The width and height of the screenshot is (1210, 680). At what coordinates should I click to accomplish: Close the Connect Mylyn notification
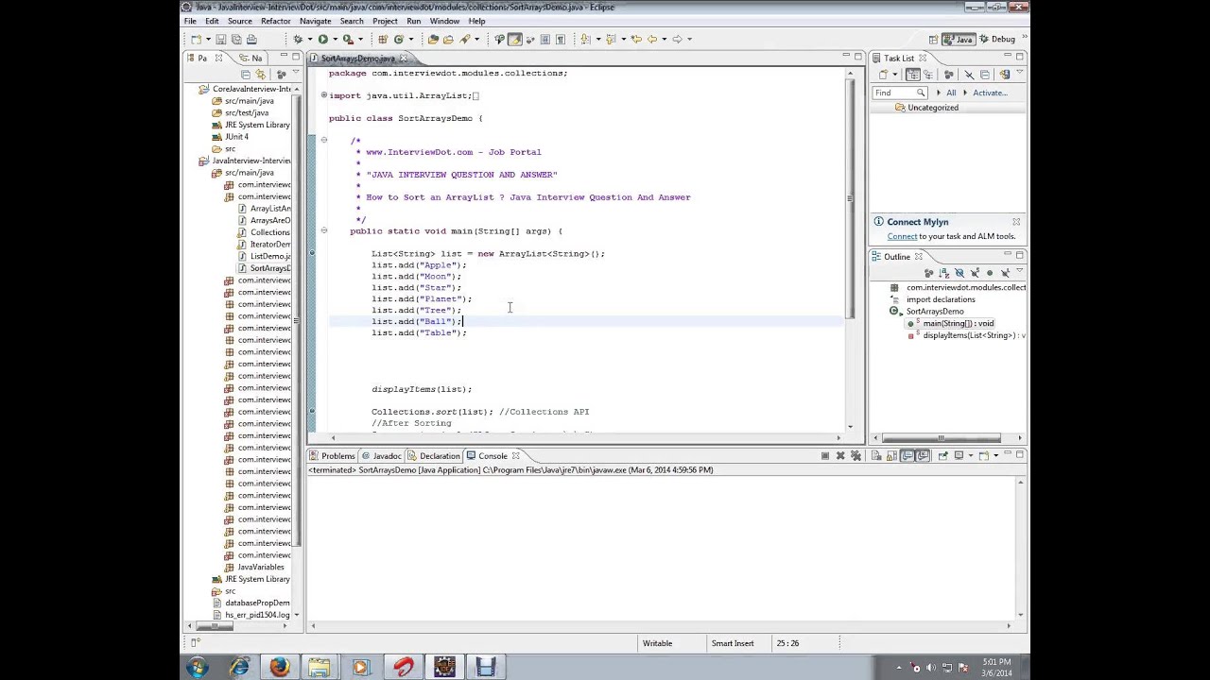point(1016,222)
